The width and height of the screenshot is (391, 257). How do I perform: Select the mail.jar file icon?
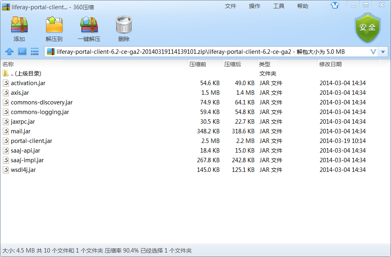6,131
